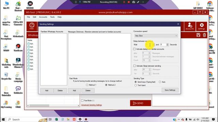
Task: Click the microphone tray icon
Action: click(x=186, y=120)
